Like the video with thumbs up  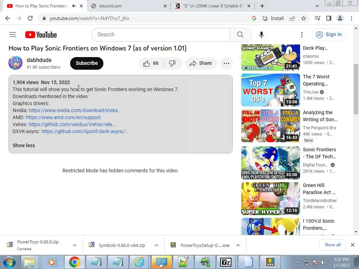[x=151, y=63]
